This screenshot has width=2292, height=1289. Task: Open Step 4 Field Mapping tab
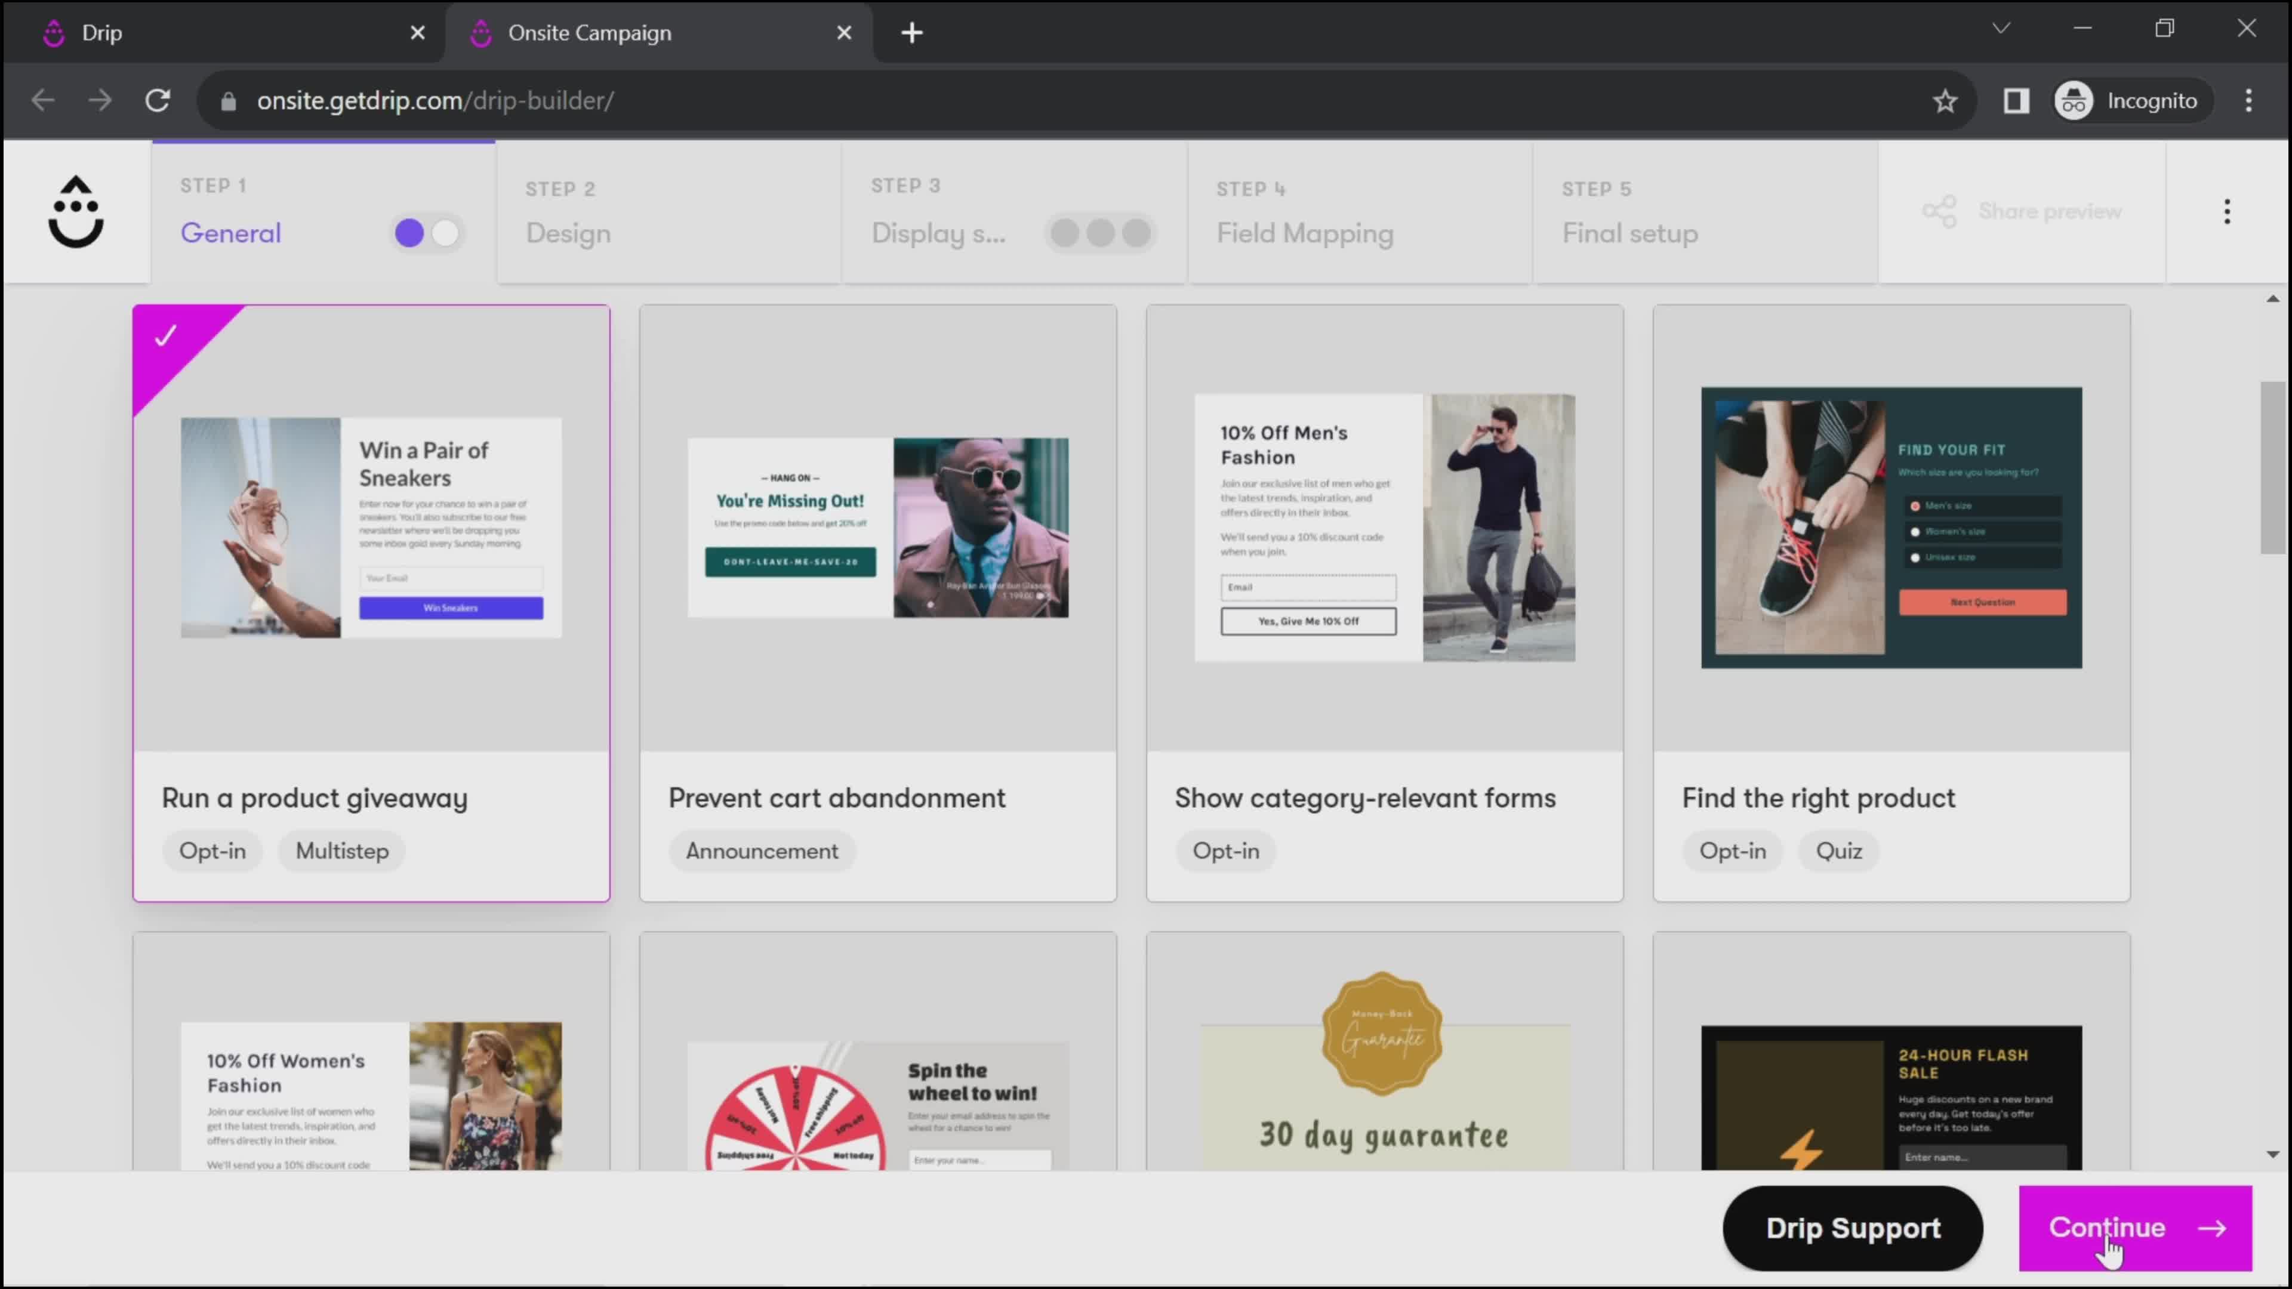pos(1360,212)
